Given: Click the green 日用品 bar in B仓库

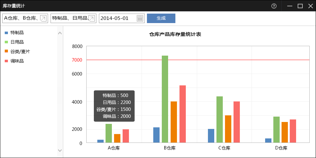Looking at the screenshot, I should (165, 99).
